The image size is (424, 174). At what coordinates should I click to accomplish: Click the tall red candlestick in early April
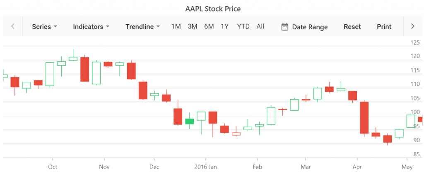pyautogui.click(x=364, y=117)
